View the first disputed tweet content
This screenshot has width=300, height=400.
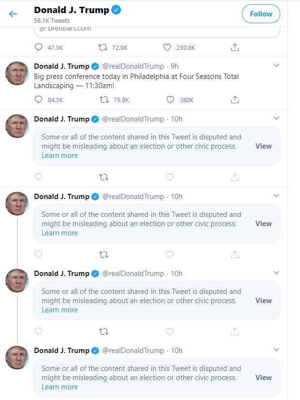tap(263, 146)
